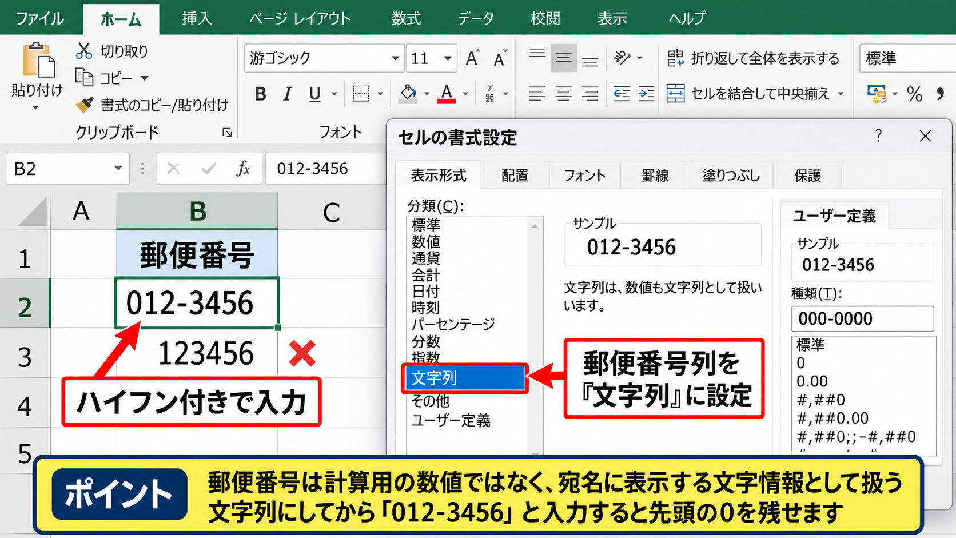The width and height of the screenshot is (956, 538).
Task: Select ユーザー定義 in the category list
Action: click(x=451, y=420)
